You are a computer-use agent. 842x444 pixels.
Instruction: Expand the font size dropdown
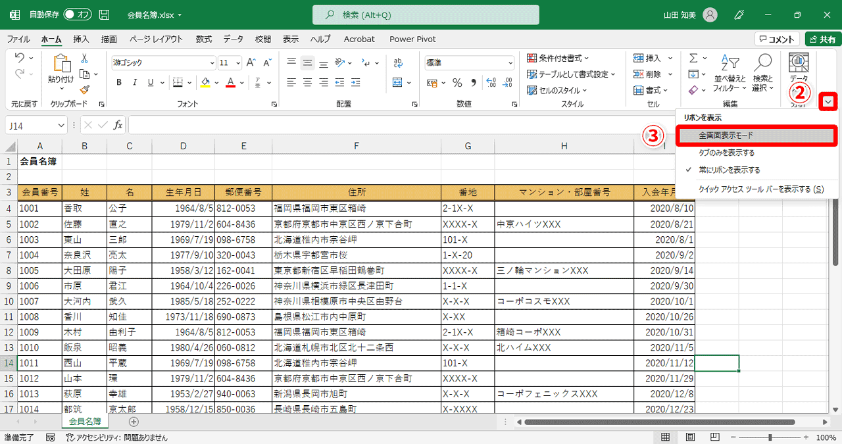(239, 62)
